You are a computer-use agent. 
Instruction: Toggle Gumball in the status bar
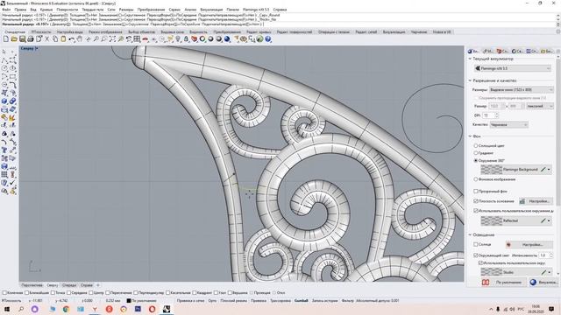tap(301, 301)
